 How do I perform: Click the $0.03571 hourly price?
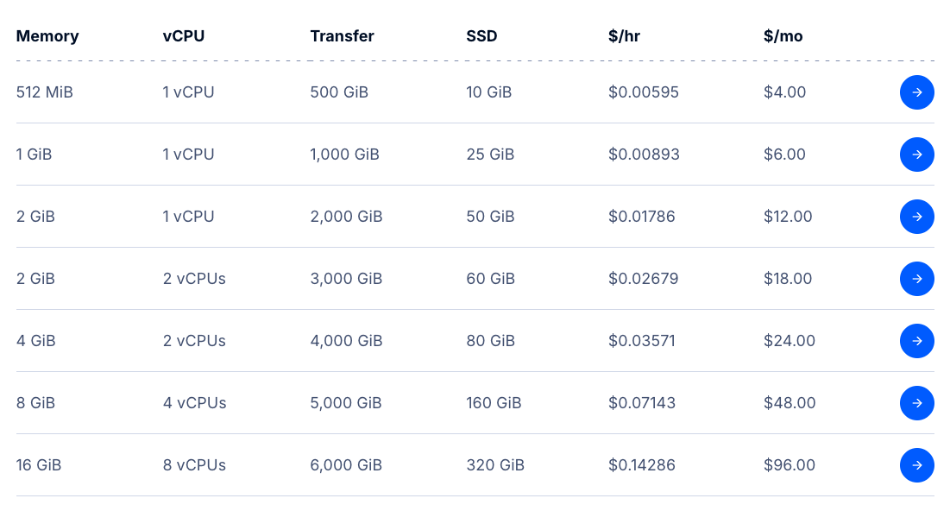(x=642, y=341)
